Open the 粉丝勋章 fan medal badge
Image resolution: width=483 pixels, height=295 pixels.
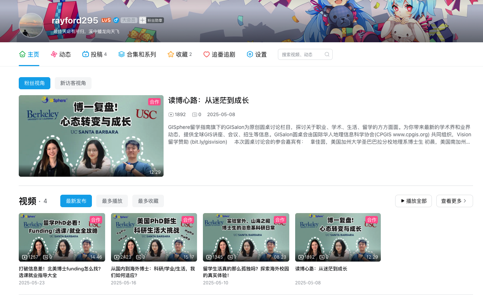151,20
